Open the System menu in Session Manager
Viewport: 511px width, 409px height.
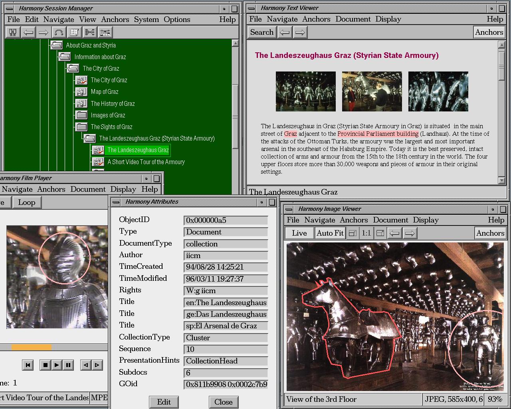146,20
